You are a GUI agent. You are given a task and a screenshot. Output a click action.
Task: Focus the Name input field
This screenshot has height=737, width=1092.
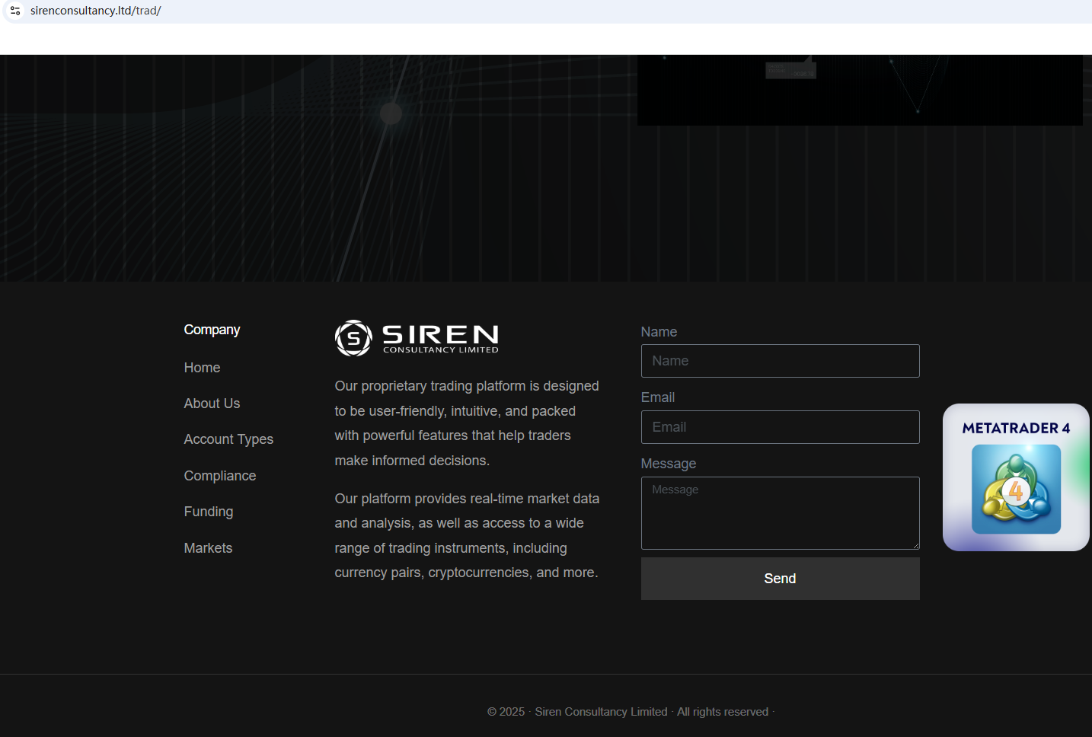[780, 361]
